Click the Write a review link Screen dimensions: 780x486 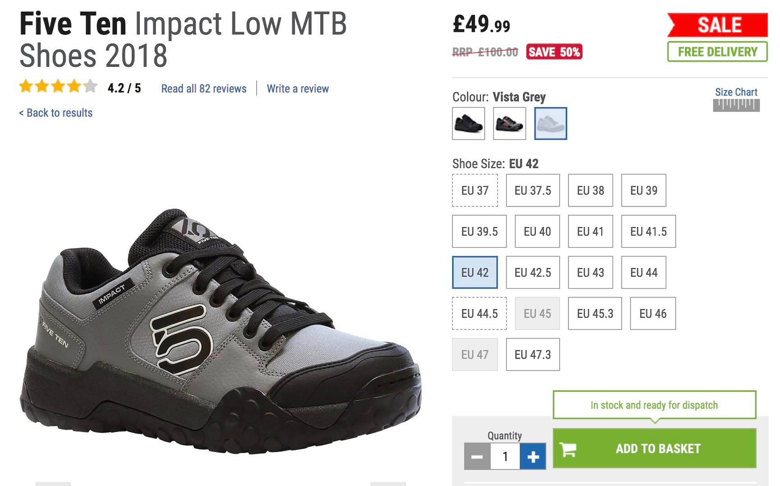pos(297,89)
